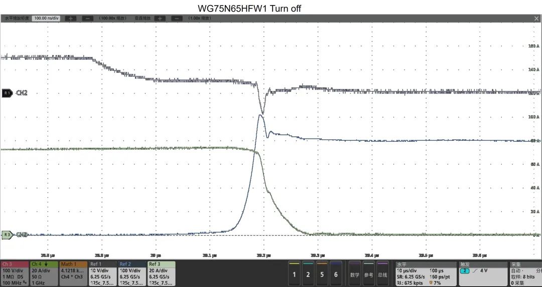The height and width of the screenshot is (287, 542).
Task: Click the 取样: 8 bits acquisition text
Action: coord(523,277)
